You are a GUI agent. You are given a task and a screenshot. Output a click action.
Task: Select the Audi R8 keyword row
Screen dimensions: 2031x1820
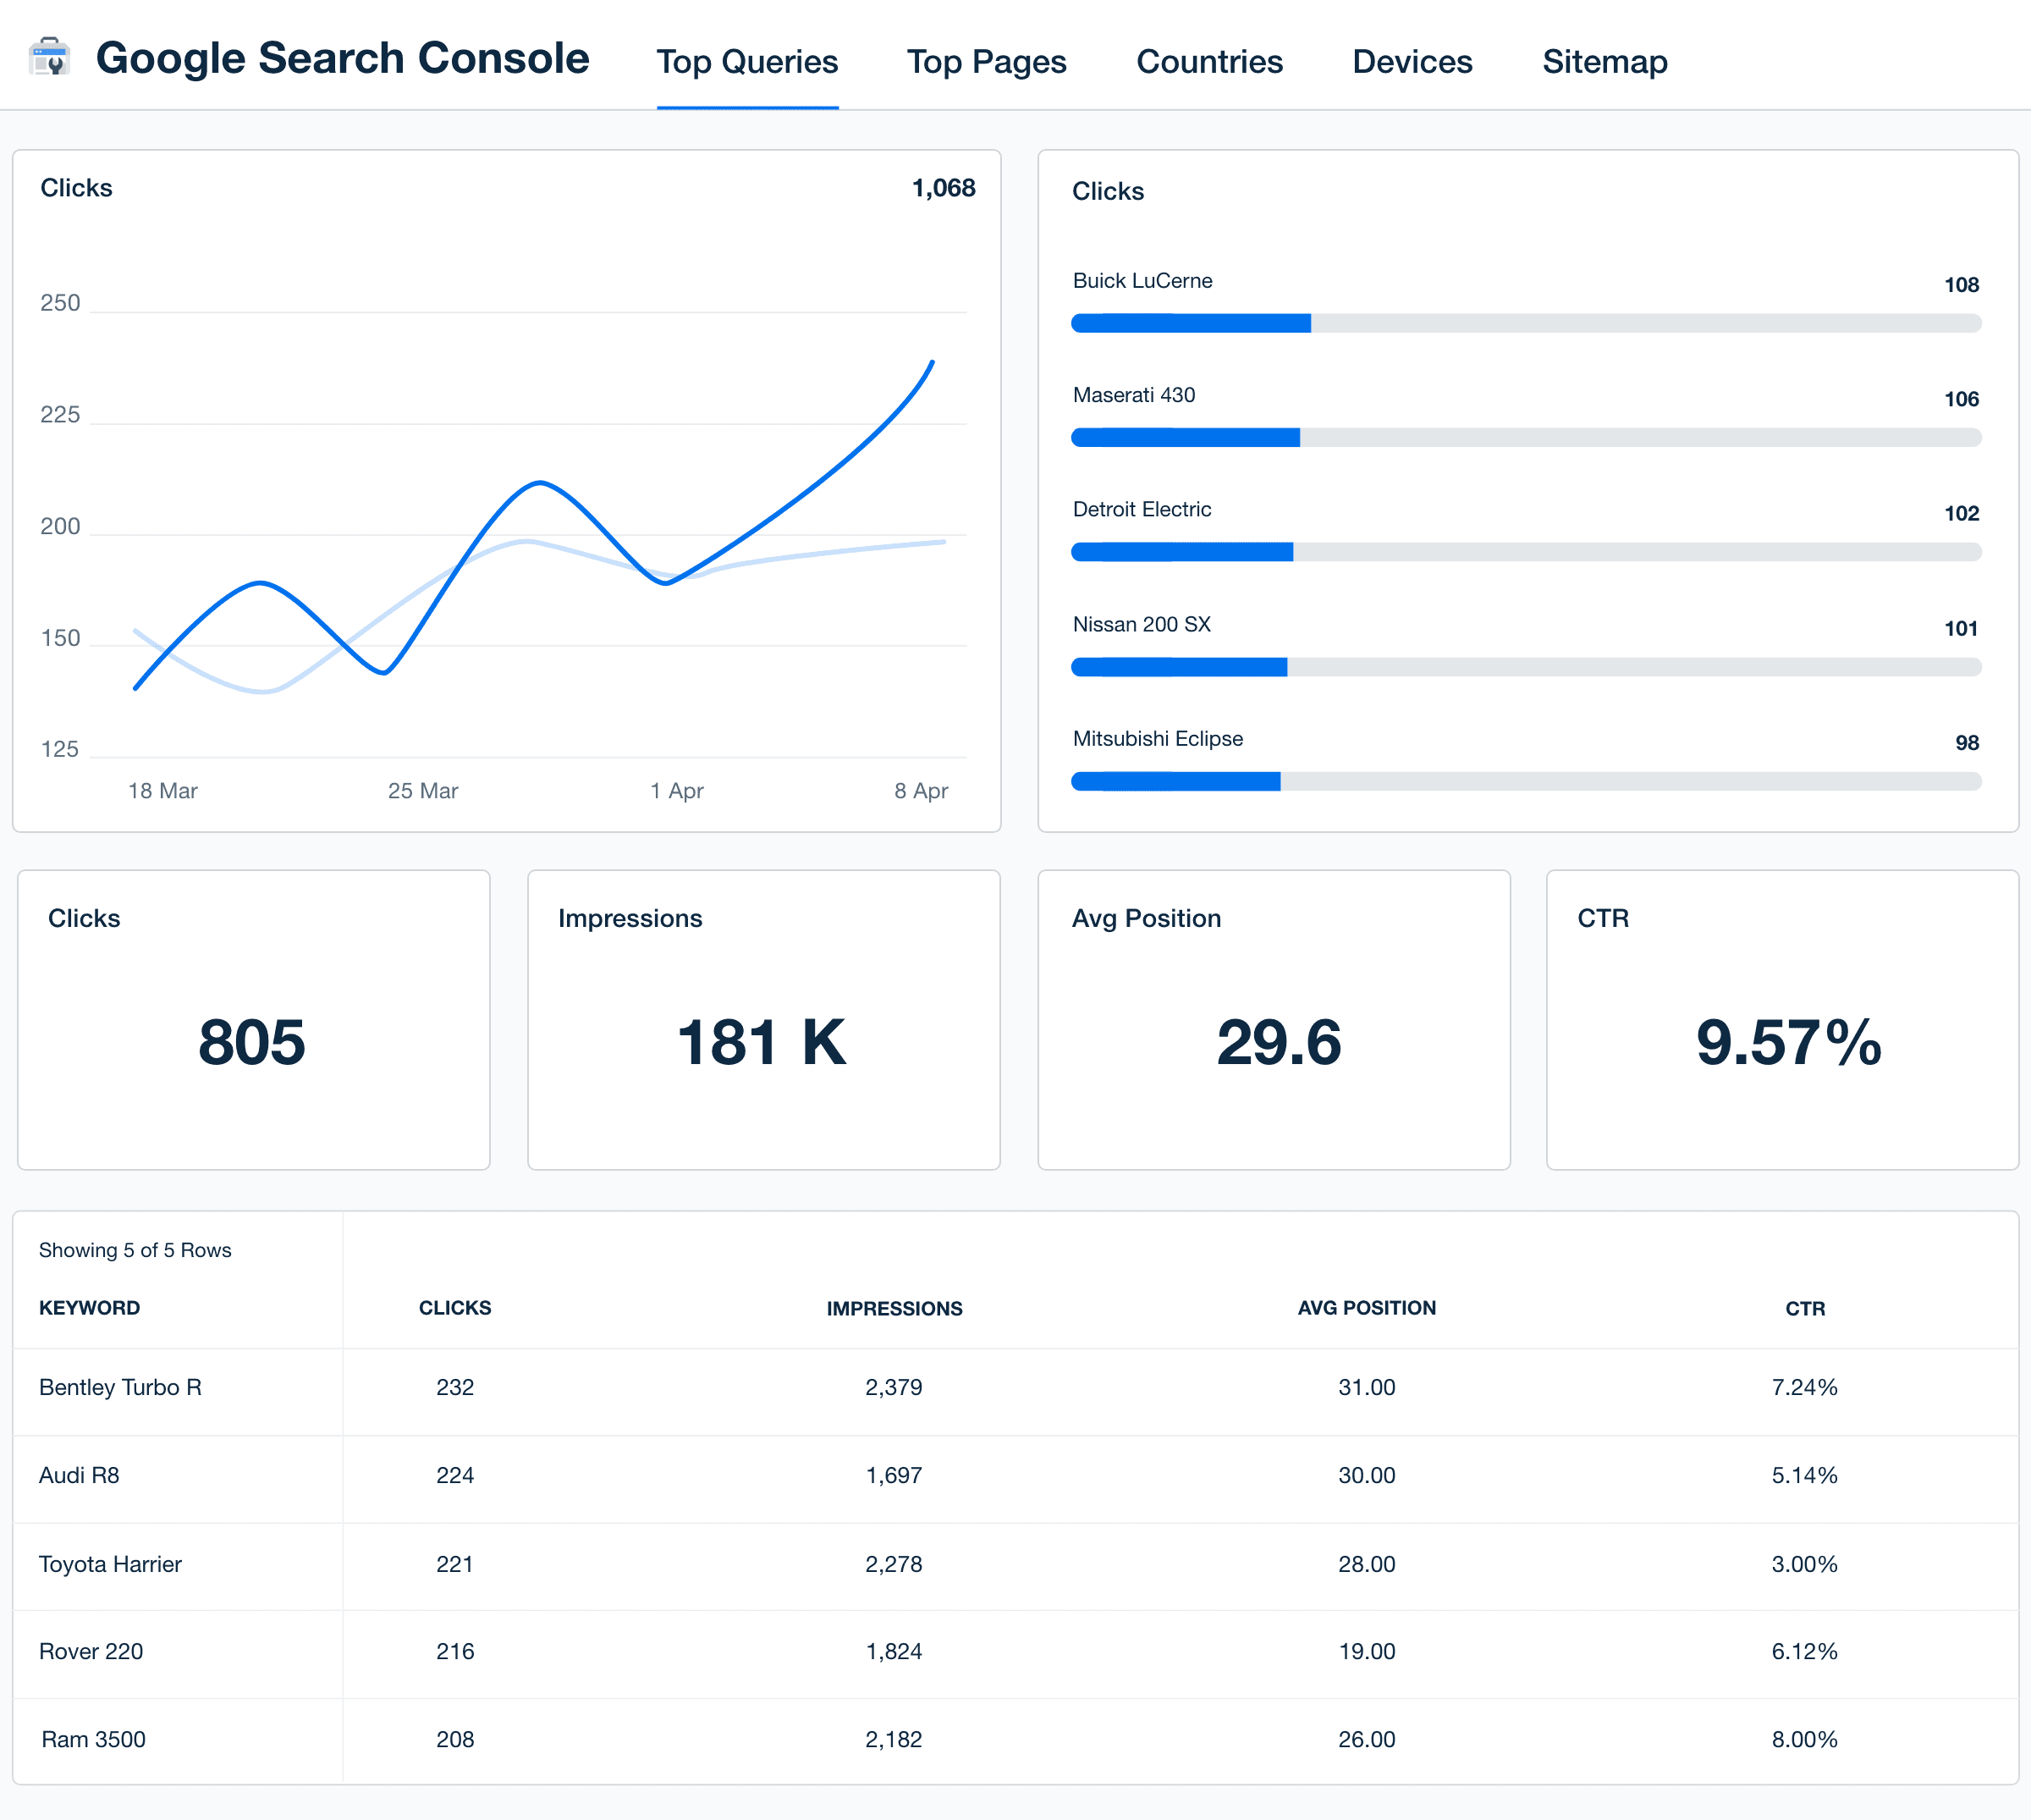pos(79,1475)
